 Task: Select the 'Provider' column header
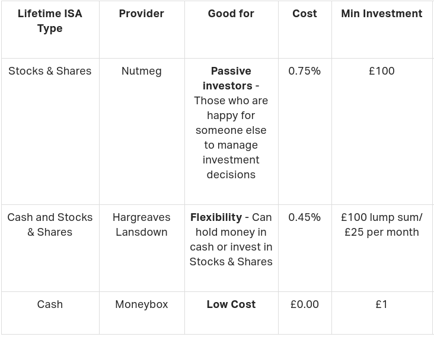coord(141,14)
